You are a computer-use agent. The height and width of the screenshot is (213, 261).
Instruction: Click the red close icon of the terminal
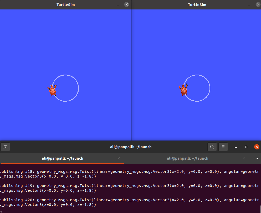tap(257, 147)
